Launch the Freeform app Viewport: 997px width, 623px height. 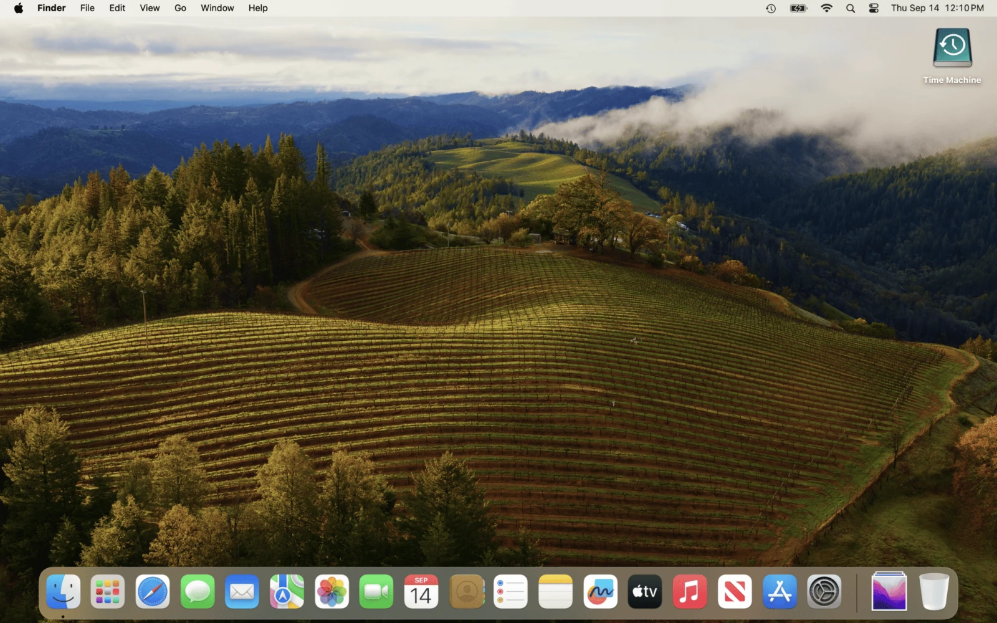600,592
